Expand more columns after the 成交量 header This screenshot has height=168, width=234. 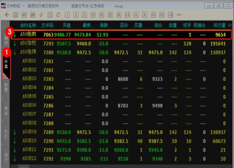pos(230,25)
